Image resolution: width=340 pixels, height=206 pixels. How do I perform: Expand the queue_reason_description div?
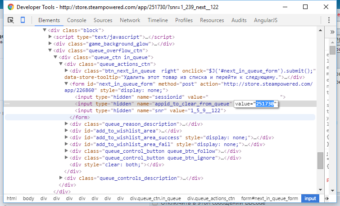(67, 124)
